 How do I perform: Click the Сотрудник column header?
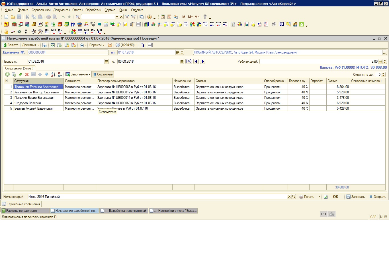(38, 81)
